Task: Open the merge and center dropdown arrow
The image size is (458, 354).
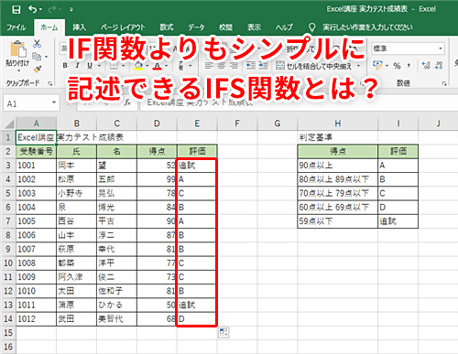Action: coord(358,66)
